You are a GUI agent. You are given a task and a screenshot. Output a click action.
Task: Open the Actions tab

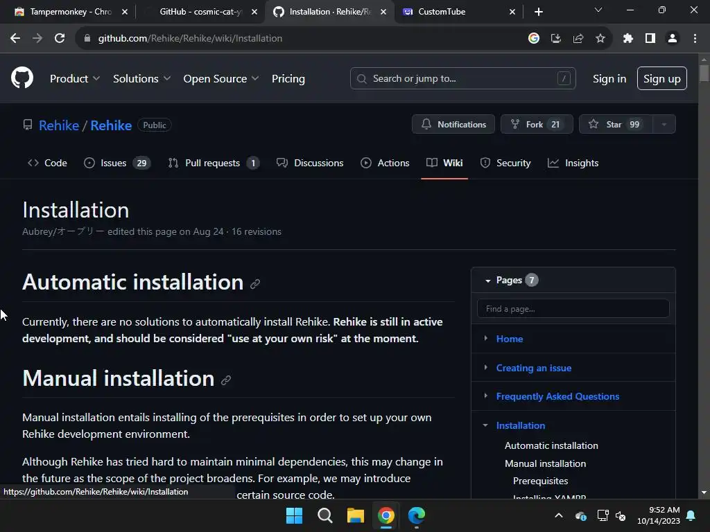(385, 163)
